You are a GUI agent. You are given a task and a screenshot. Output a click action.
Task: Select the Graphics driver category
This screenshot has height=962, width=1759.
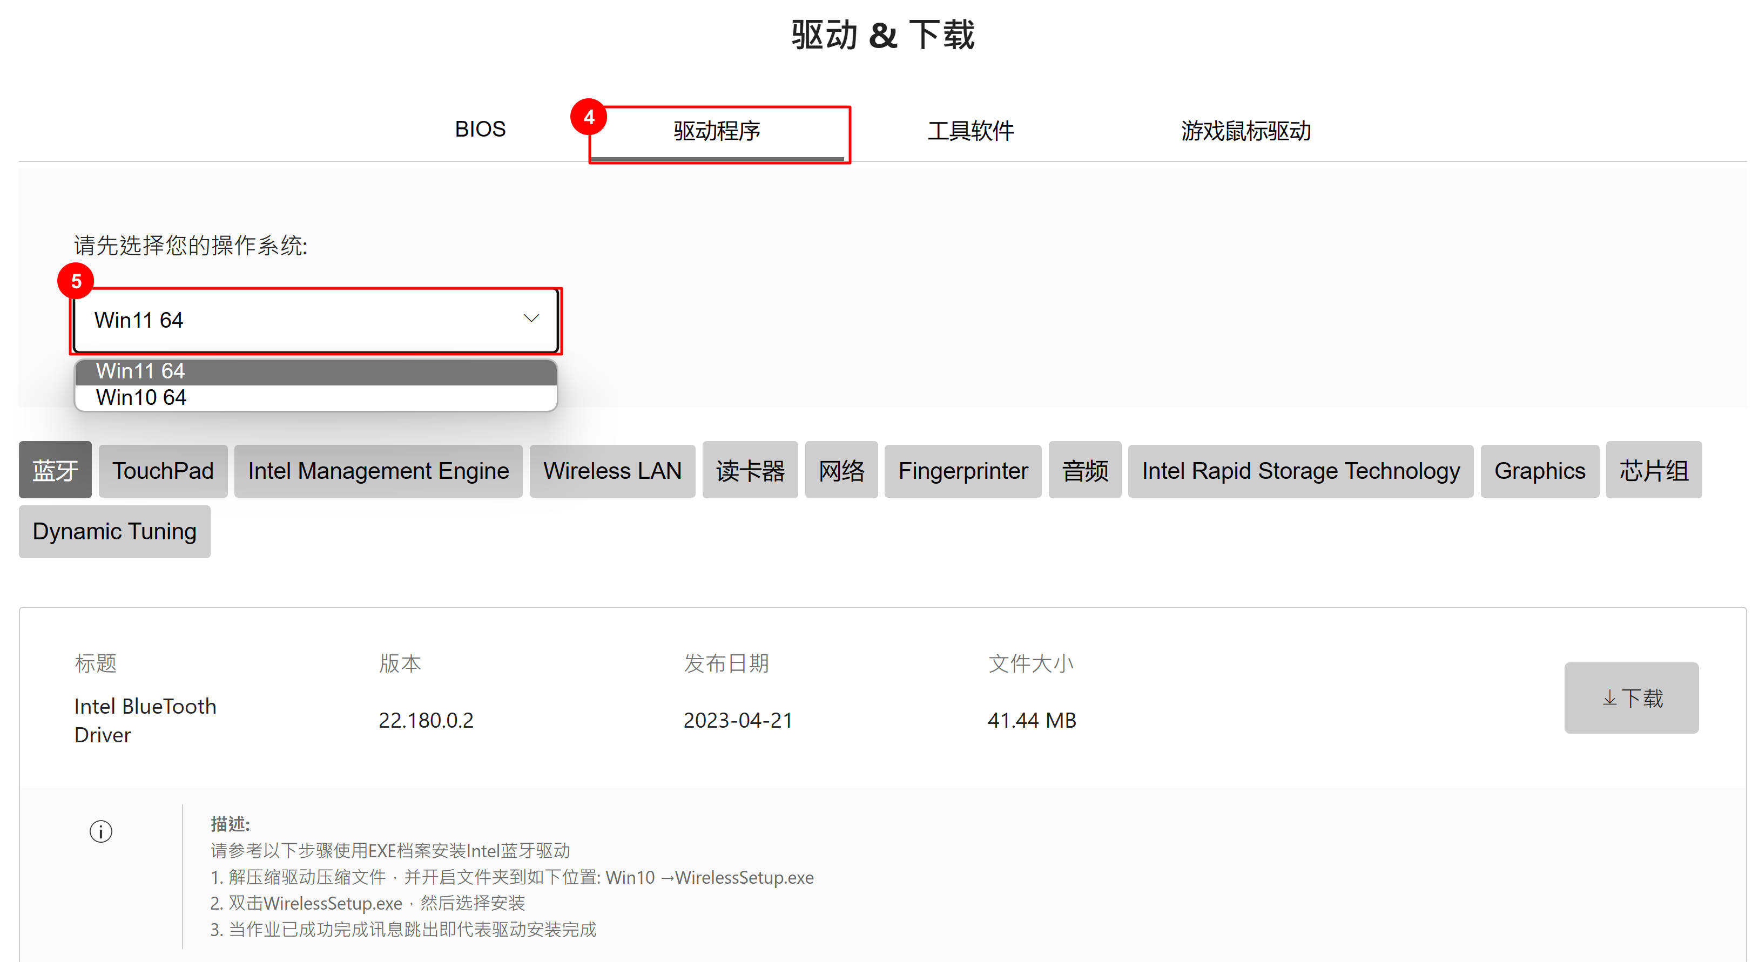click(1539, 470)
